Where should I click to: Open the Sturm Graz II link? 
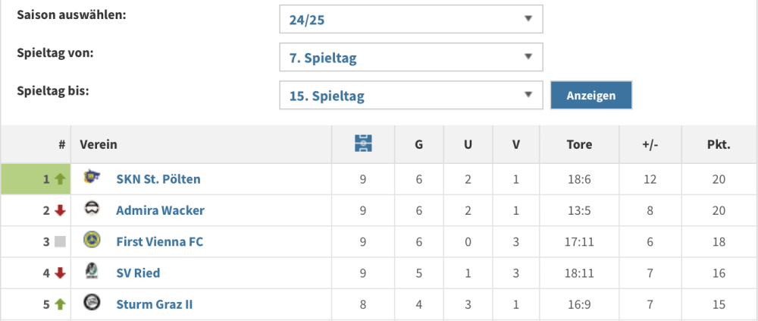tap(155, 304)
